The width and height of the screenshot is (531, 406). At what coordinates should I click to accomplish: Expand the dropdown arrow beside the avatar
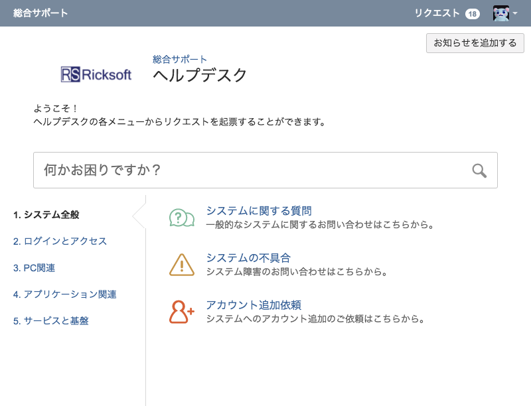(515, 13)
